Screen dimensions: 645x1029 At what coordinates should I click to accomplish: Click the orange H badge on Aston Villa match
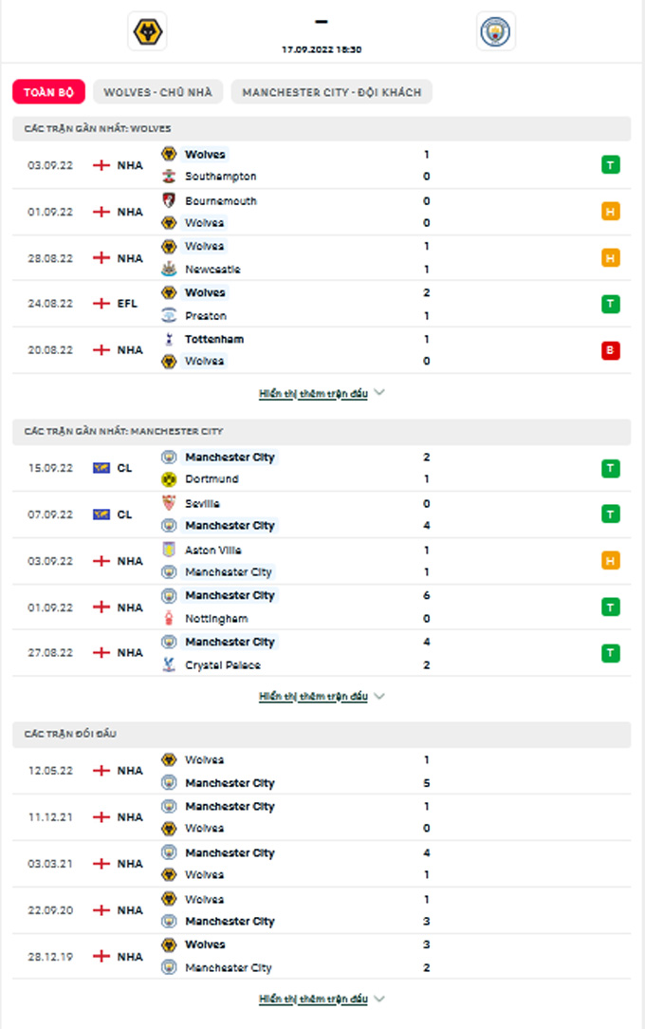coord(610,561)
